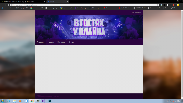This screenshot has height=103, width=183.
Task: Click the 'В гостях у Плайна' banner
Action: 89,27
